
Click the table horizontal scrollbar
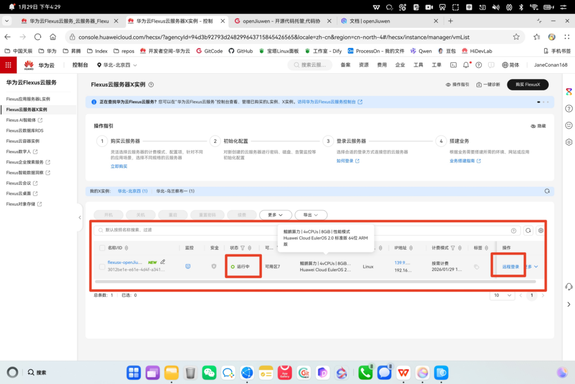(x=315, y=282)
